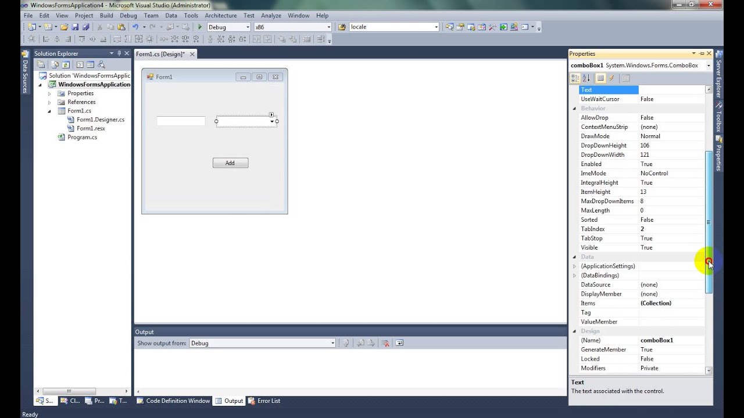Select the Text property value field

tap(671, 90)
